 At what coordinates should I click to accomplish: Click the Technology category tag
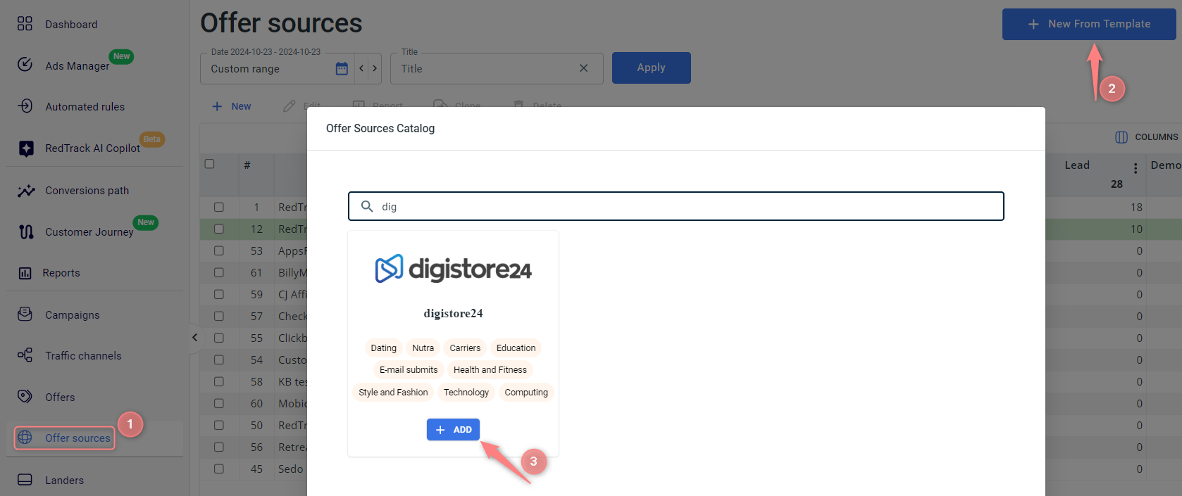point(466,393)
